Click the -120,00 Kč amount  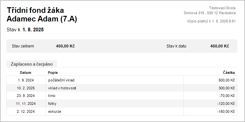click(x=226, y=104)
